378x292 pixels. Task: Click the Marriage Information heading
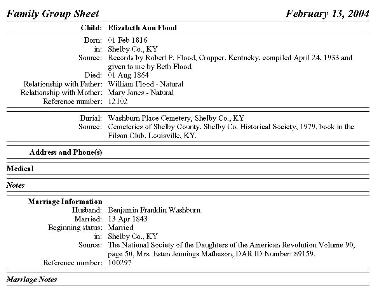tap(65, 202)
